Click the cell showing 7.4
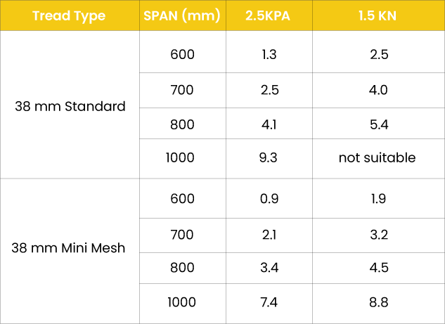The height and width of the screenshot is (324, 445). pos(268,302)
